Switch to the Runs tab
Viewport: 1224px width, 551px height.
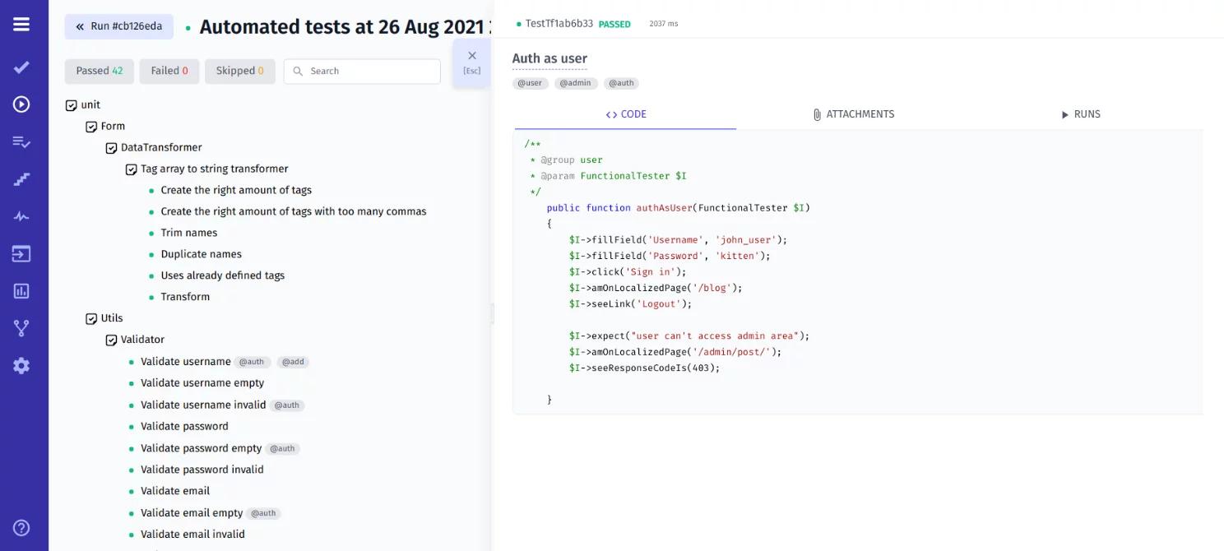(x=1080, y=114)
